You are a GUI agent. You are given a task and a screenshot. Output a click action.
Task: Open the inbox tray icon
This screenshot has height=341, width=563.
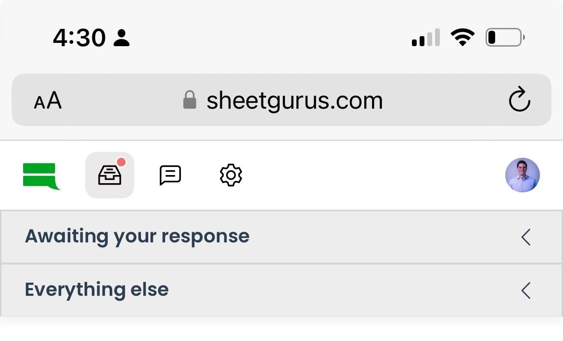(110, 175)
